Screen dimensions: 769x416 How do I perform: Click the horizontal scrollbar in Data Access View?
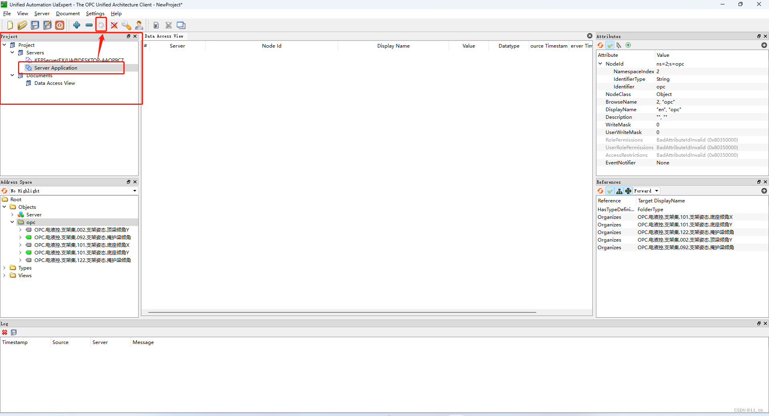tap(342, 312)
